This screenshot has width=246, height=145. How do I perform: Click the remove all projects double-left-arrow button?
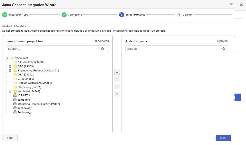coord(117,94)
